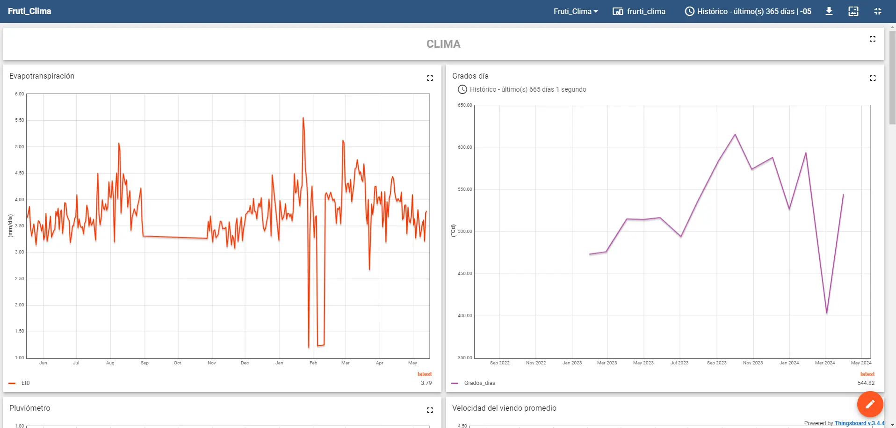Click the Et0 latest value 3.79
This screenshot has height=428, width=896.
[426, 383]
